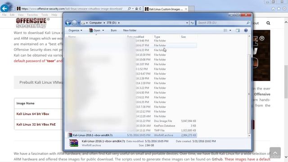Image resolution: width=288 pixels, height=162 pixels.
Task: Click the Computer breadcrumb in address bar
Action: tap(95, 23)
